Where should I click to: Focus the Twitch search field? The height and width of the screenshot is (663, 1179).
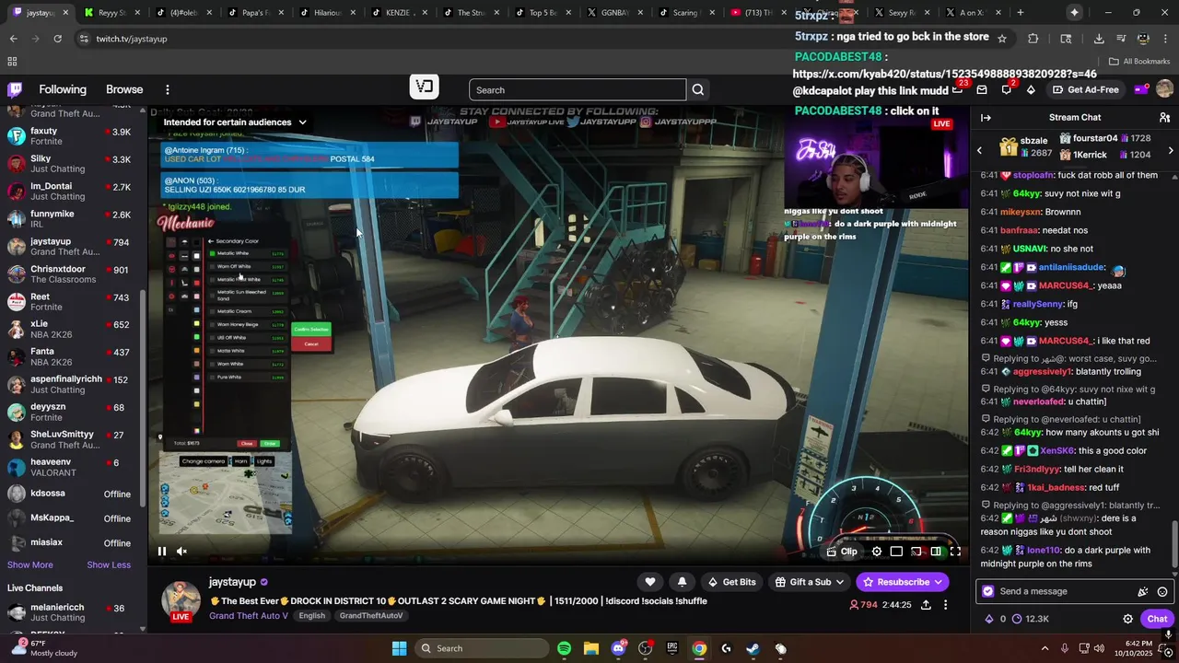(x=578, y=90)
